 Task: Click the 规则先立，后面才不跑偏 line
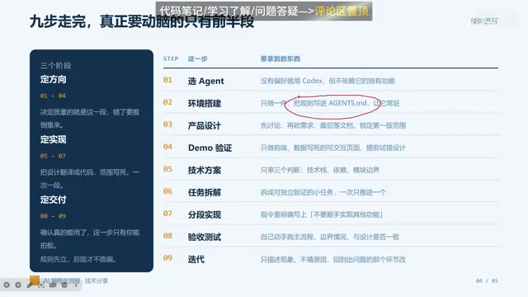click(78, 259)
